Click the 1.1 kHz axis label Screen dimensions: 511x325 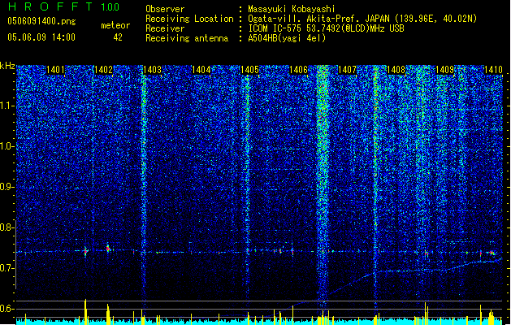pos(7,106)
